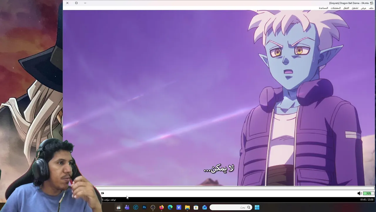Open the المفضلات (Favorites) menu
376x212 pixels.
(x=335, y=8)
